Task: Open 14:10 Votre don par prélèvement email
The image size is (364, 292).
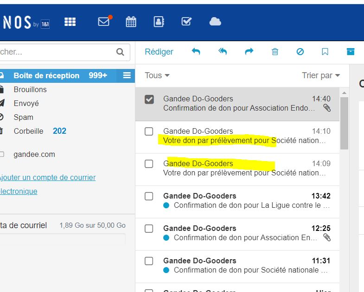Action: [x=237, y=137]
